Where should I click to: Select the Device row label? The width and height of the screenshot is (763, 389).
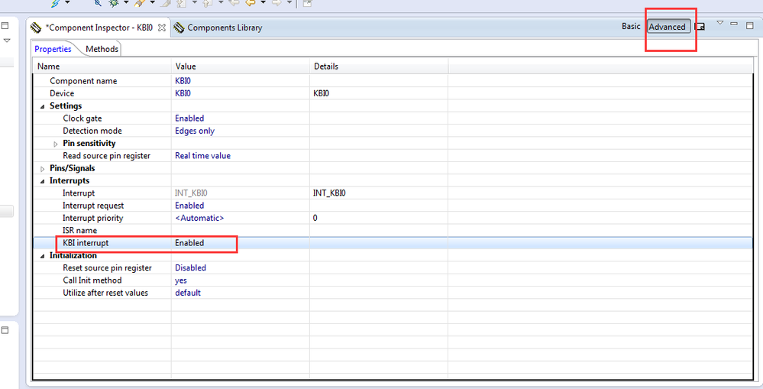click(x=62, y=93)
